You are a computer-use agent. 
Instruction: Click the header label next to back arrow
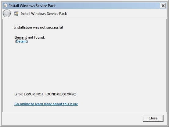click(44, 14)
